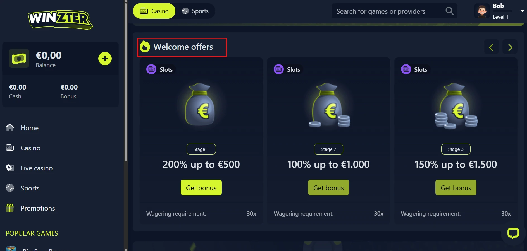Switch to the Sports tab at top
The width and height of the screenshot is (527, 251).
tap(195, 11)
